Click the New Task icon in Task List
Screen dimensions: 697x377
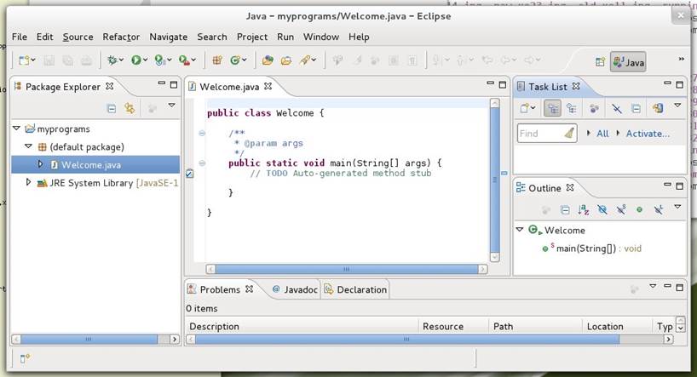point(525,108)
